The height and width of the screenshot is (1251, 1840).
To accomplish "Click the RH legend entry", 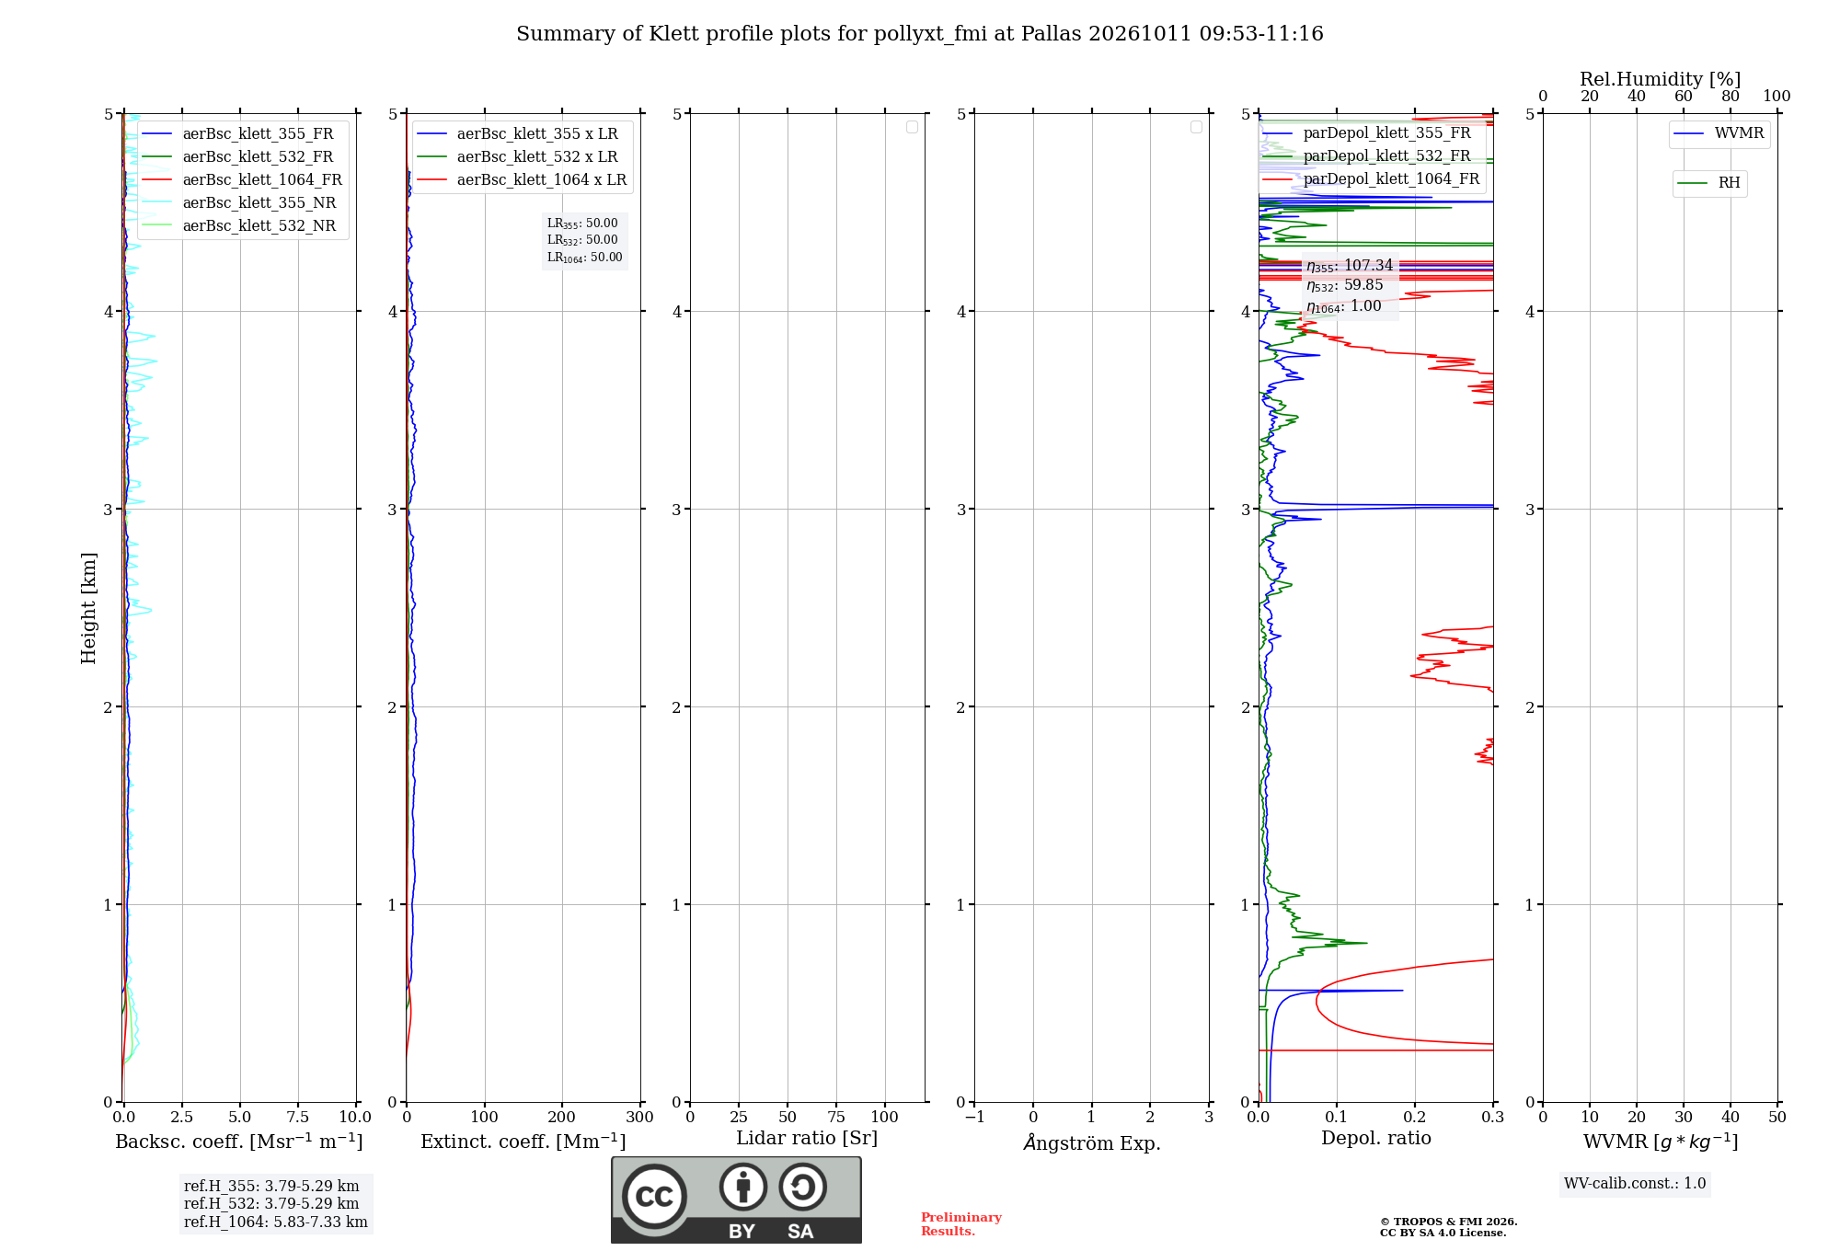I will [1709, 183].
